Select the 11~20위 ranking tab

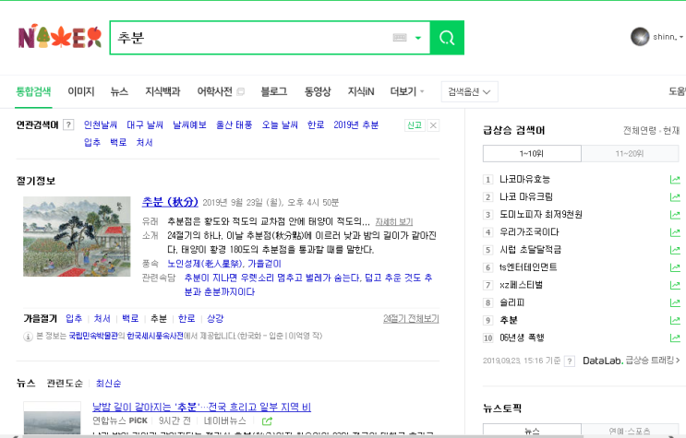[630, 153]
